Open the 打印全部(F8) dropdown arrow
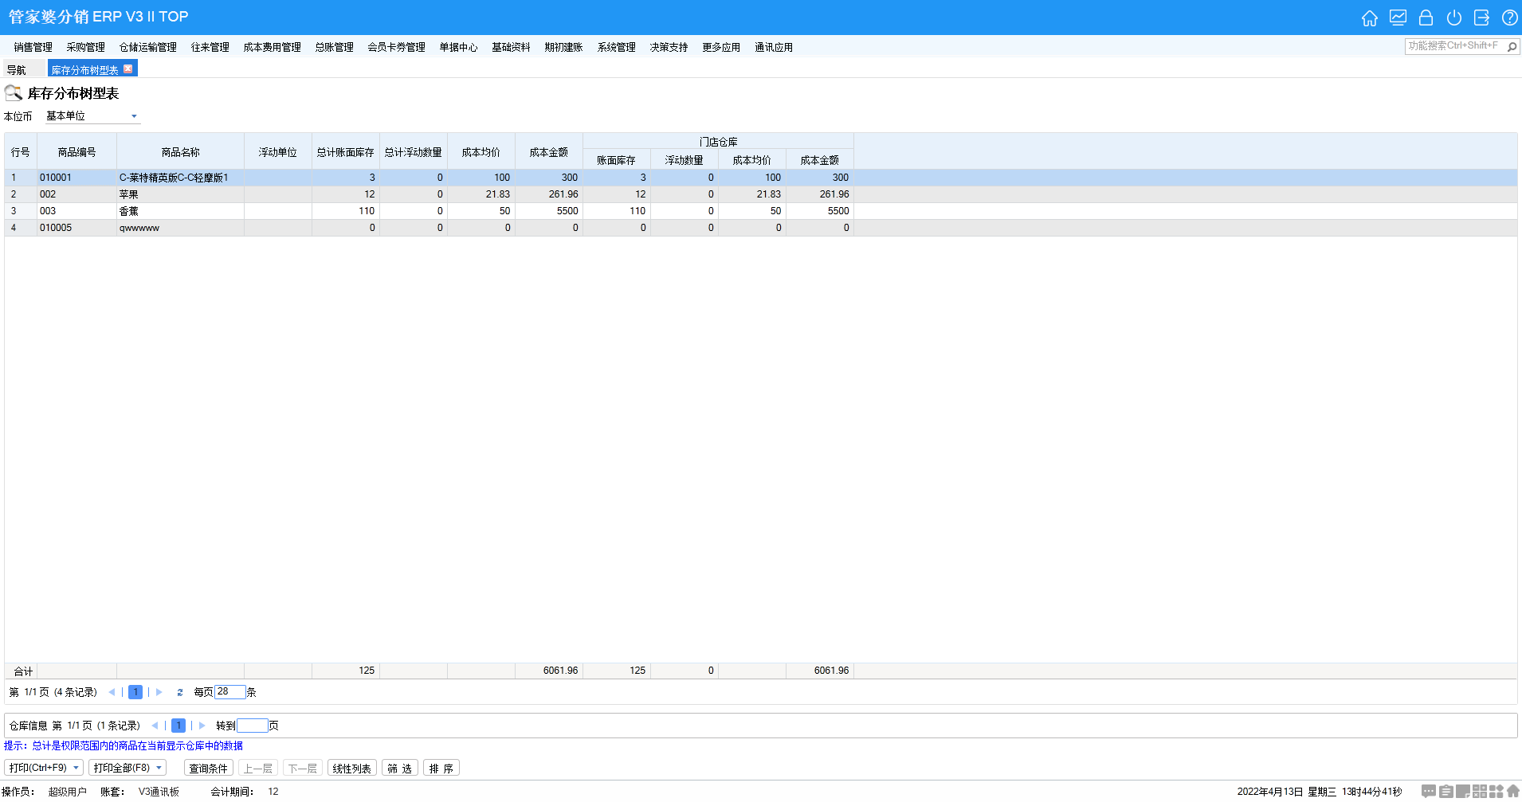 point(159,768)
